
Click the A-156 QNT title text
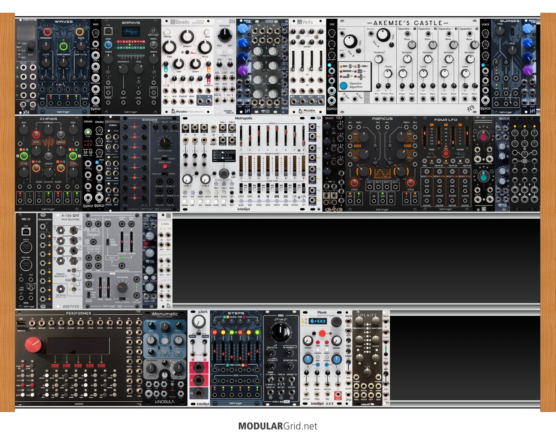click(70, 215)
